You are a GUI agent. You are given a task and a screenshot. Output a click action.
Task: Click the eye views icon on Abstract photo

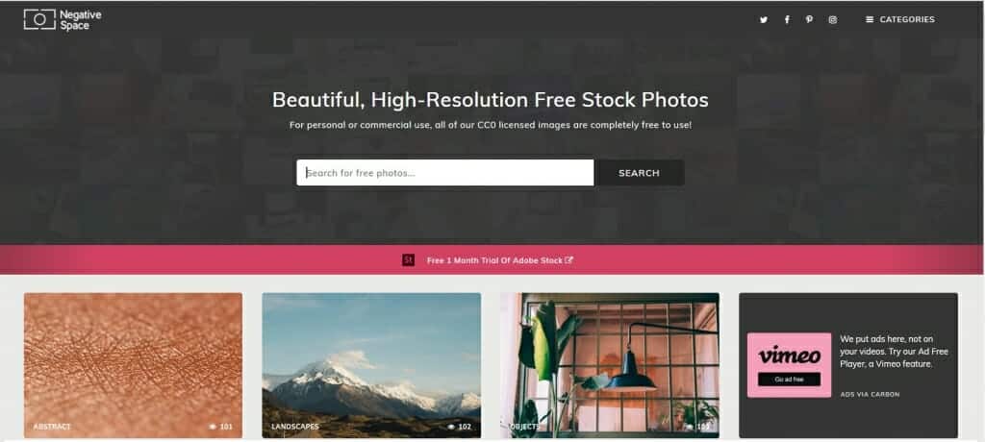[213, 427]
